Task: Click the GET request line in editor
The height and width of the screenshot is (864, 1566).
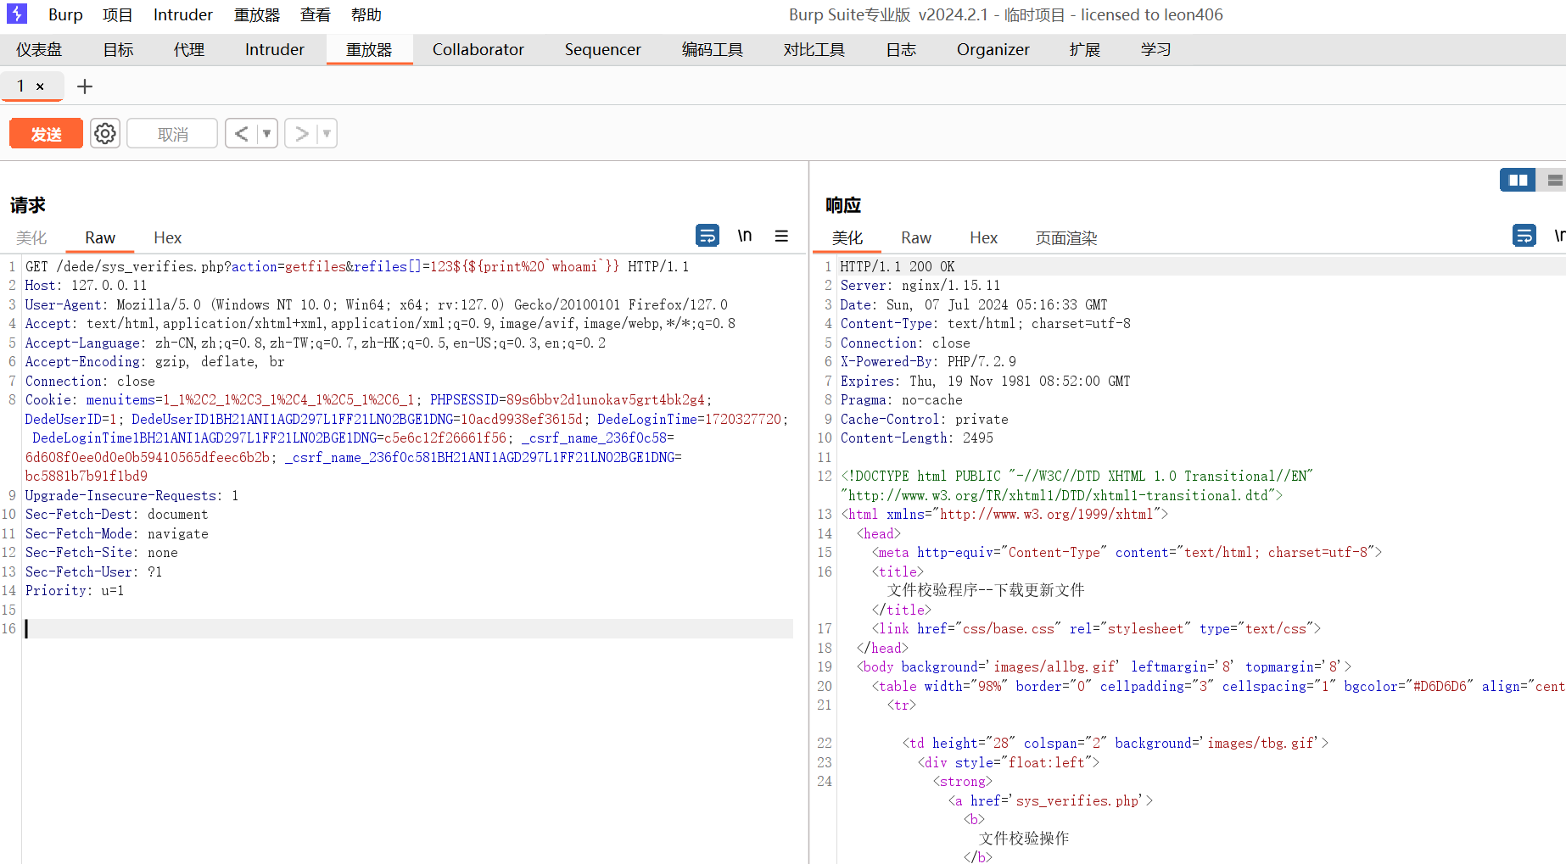Action: 357,266
